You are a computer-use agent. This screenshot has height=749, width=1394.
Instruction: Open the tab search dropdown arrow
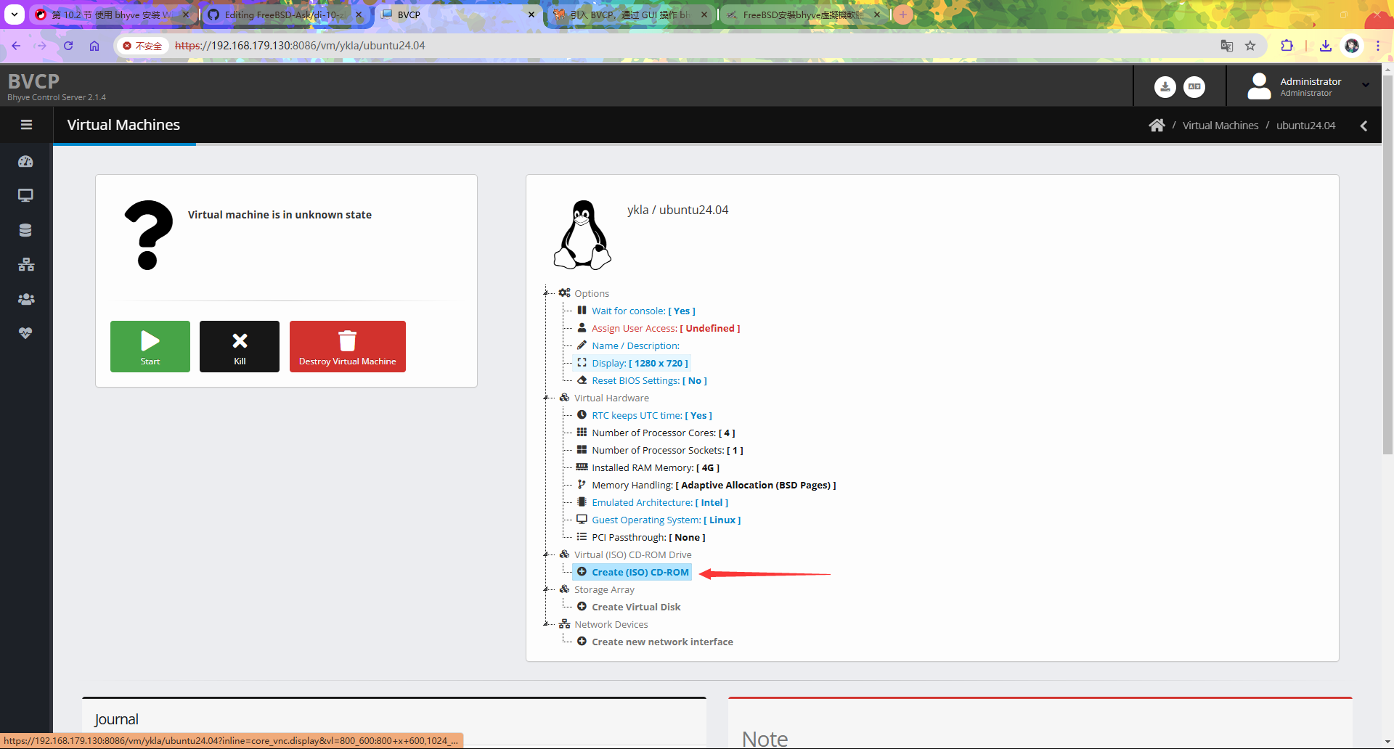pos(15,15)
